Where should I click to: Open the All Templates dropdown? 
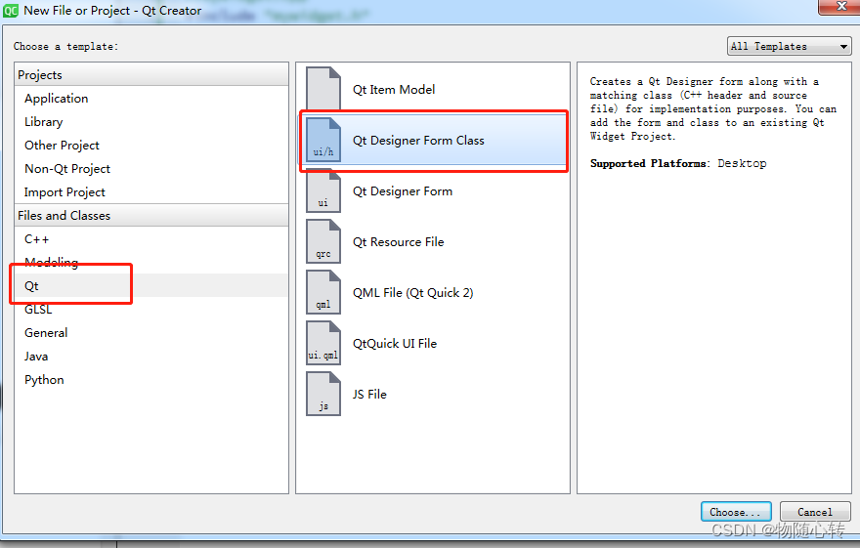[x=789, y=47]
